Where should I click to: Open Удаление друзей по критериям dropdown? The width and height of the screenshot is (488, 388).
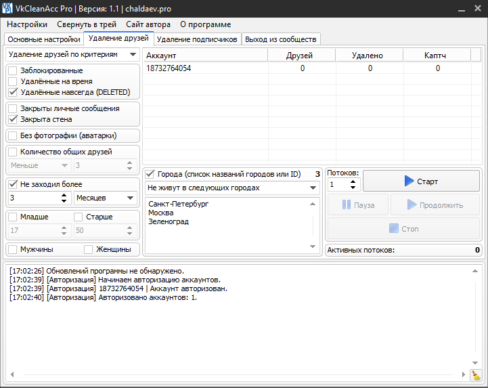72,54
